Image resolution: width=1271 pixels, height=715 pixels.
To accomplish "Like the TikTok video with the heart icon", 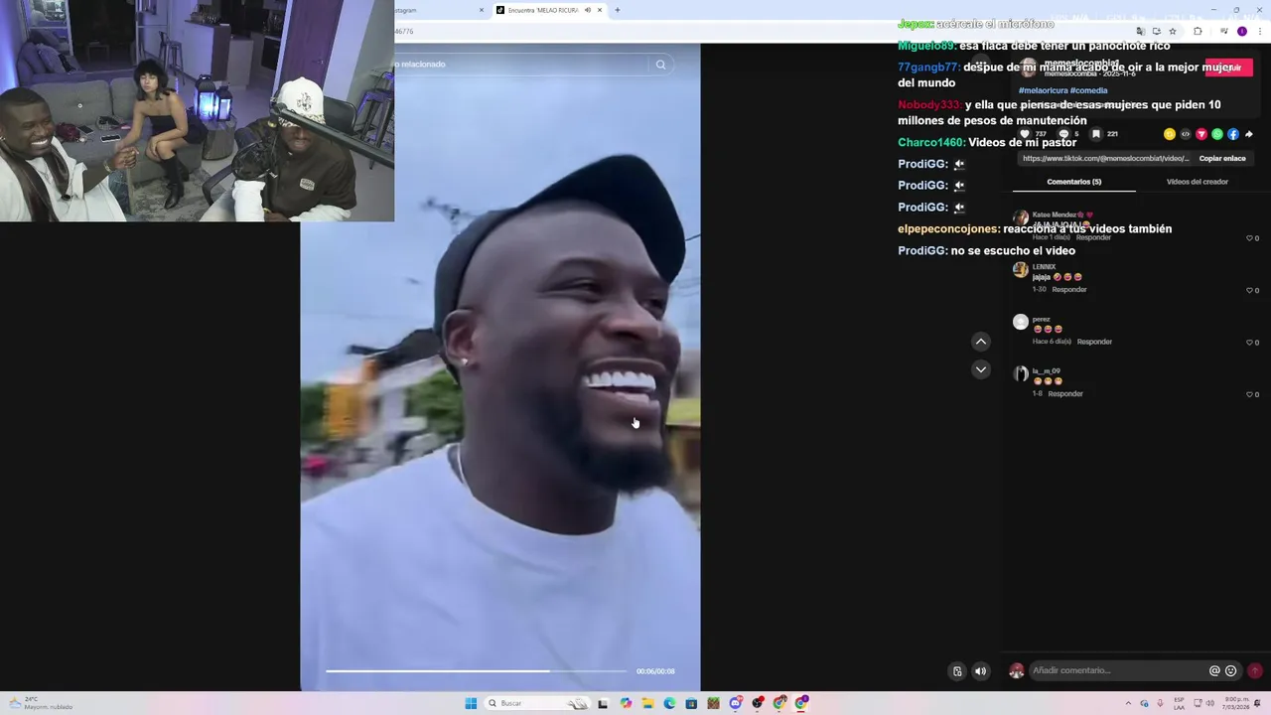I will (x=1025, y=134).
